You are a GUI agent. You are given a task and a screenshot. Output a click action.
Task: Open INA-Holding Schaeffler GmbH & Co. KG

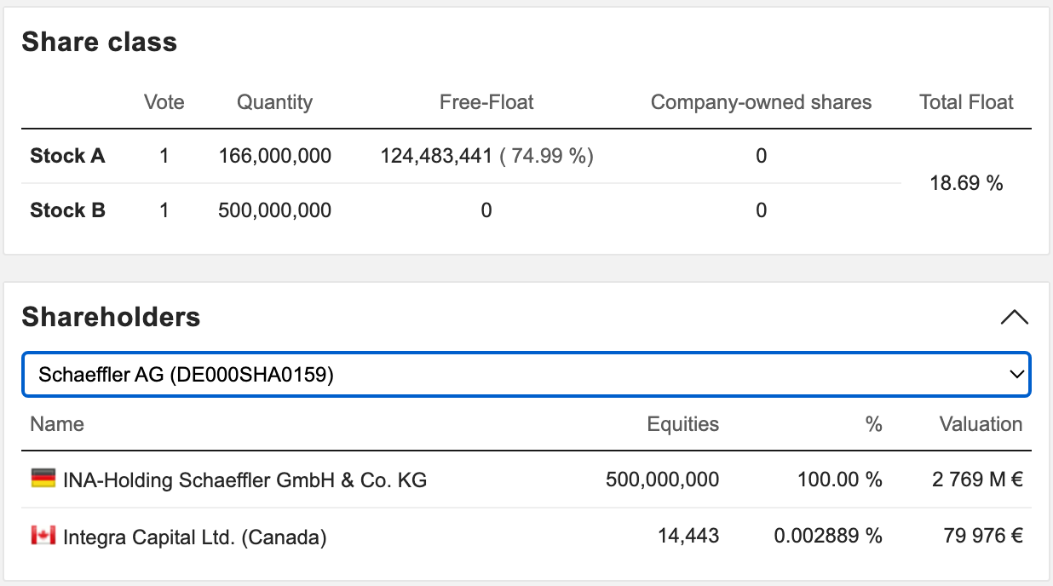click(245, 480)
